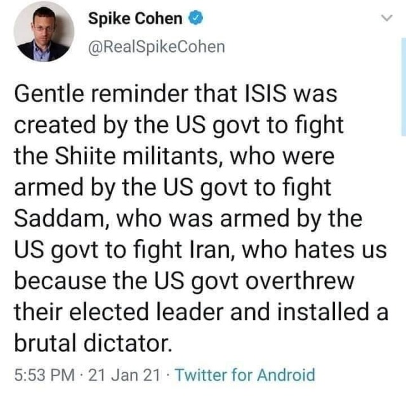Screen dimensions: 406x397
Task: Click the light blue bar at right edge
Action: pos(403,89)
